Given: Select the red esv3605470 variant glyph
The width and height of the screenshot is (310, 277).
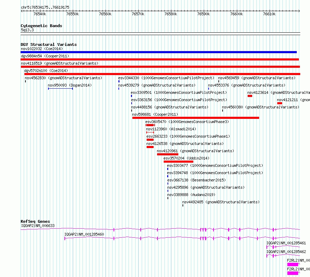Looking at the screenshot, I should 150,125.
